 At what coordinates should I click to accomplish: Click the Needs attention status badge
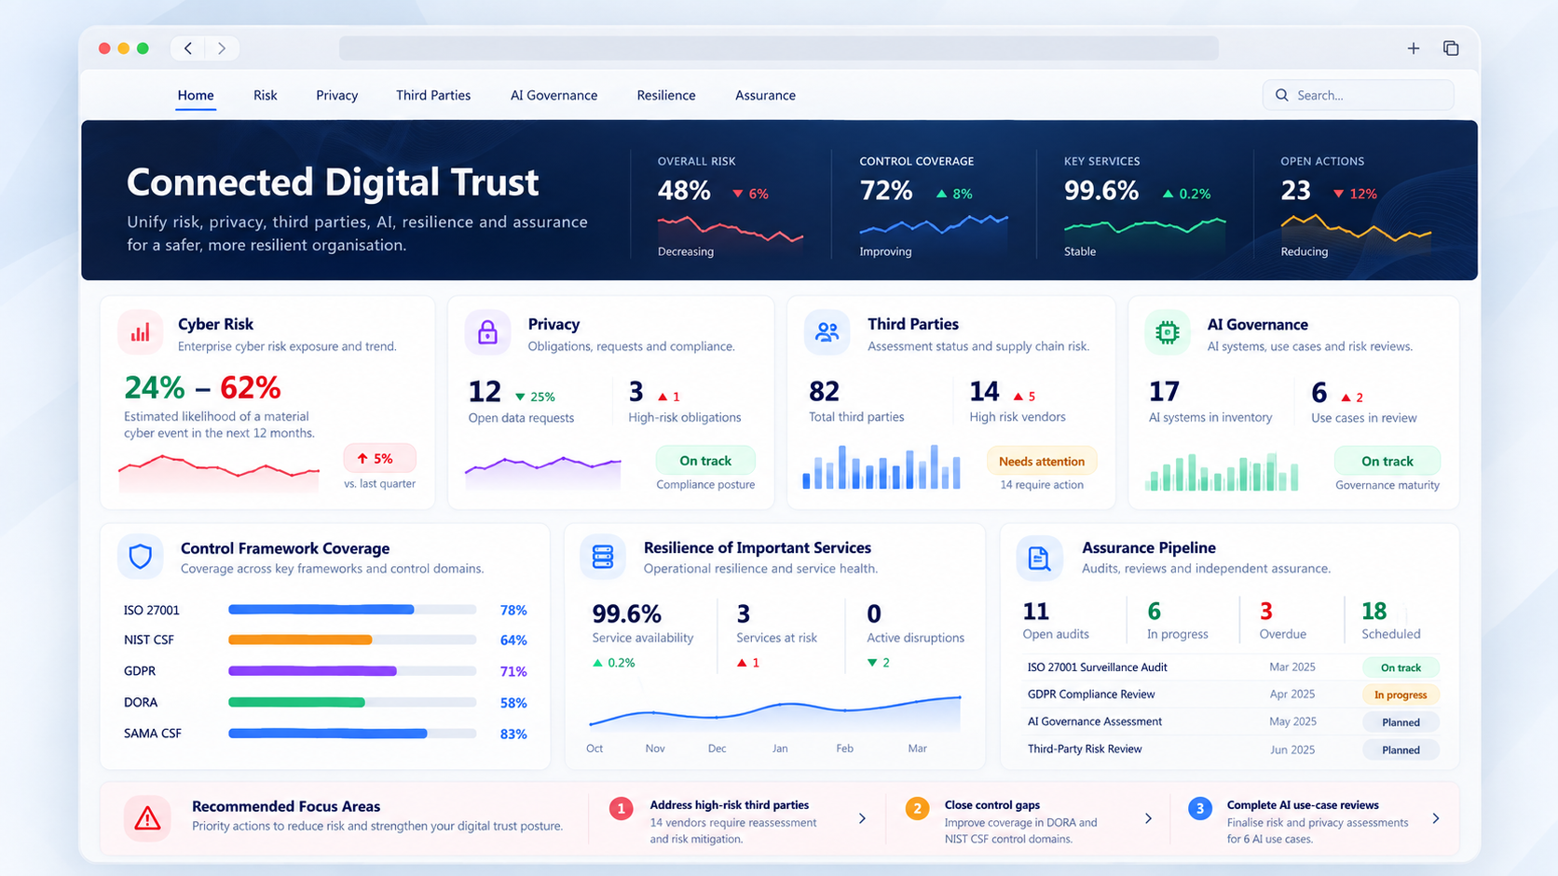(1042, 461)
